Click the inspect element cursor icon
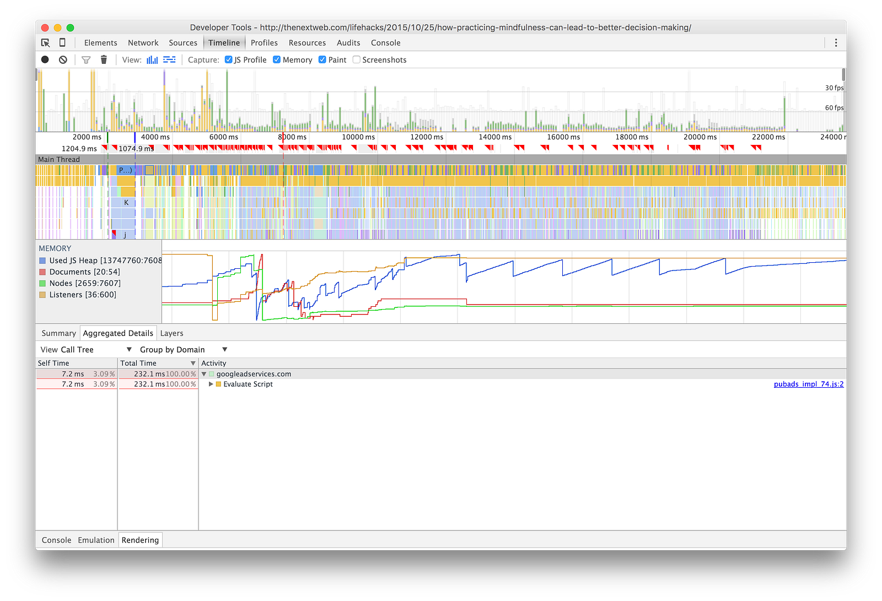This screenshot has width=882, height=601. [45, 43]
